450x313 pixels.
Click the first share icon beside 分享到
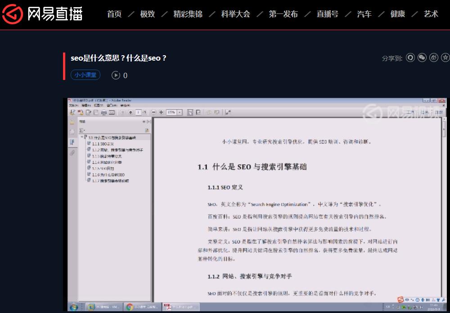(x=410, y=57)
